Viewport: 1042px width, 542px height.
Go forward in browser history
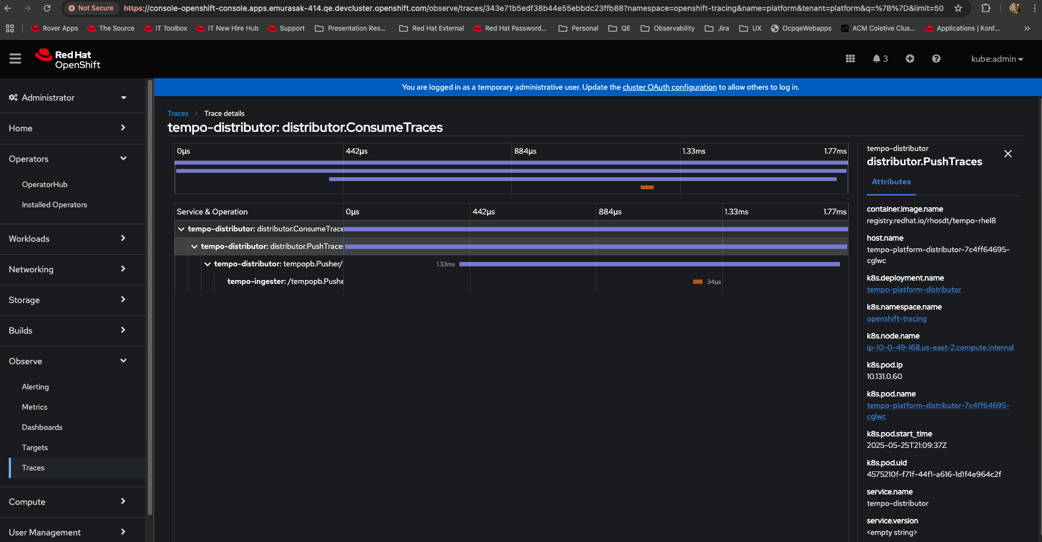(27, 8)
